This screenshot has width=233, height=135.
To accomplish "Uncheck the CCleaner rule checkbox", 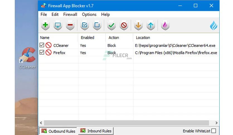I will coord(42,45).
